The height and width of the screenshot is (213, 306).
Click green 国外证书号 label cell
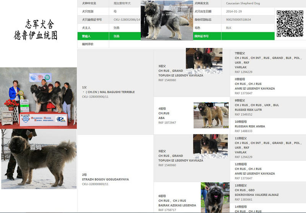[x=207, y=36]
